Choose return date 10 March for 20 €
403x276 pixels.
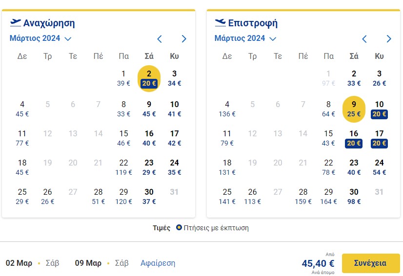click(379, 109)
